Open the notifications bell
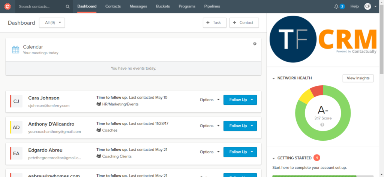 tap(336, 7)
